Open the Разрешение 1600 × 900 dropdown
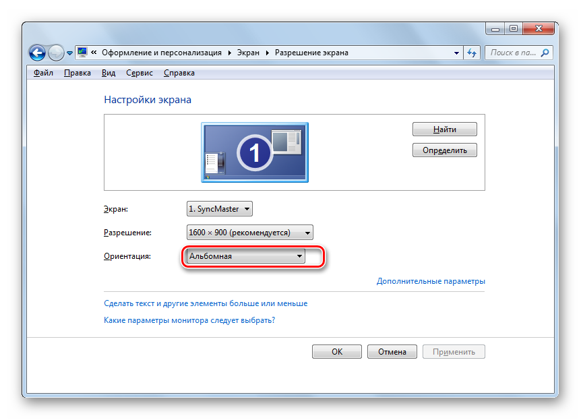This screenshot has height=420, width=581. pyautogui.click(x=250, y=233)
